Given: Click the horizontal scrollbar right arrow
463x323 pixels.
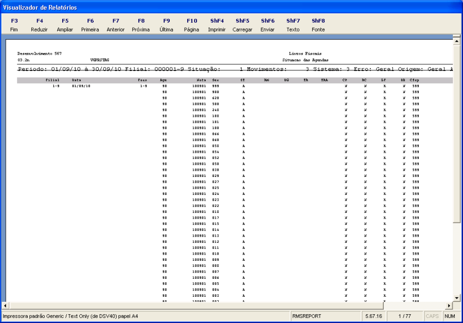Looking at the screenshot, I should tap(449, 306).
